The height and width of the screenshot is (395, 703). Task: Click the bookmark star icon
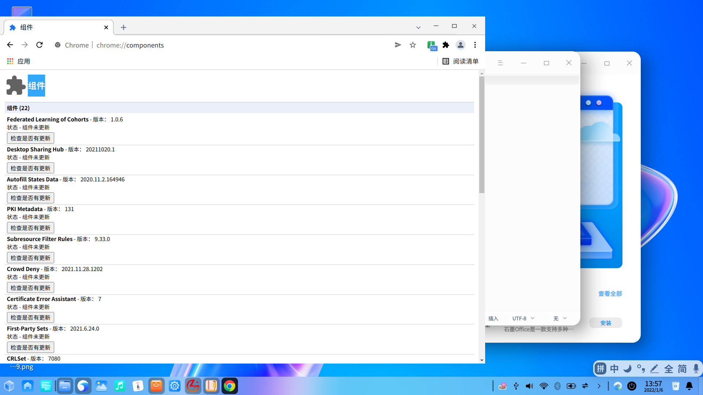pyautogui.click(x=413, y=45)
